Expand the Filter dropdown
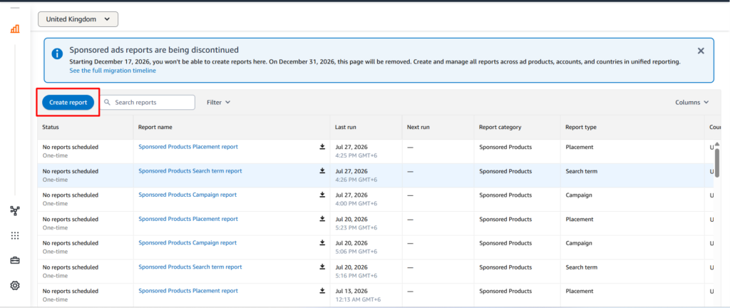The width and height of the screenshot is (730, 308). (x=218, y=103)
